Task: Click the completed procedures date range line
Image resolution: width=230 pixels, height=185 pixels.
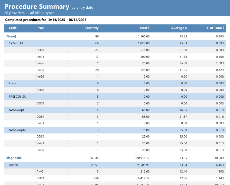Action: click(x=46, y=20)
